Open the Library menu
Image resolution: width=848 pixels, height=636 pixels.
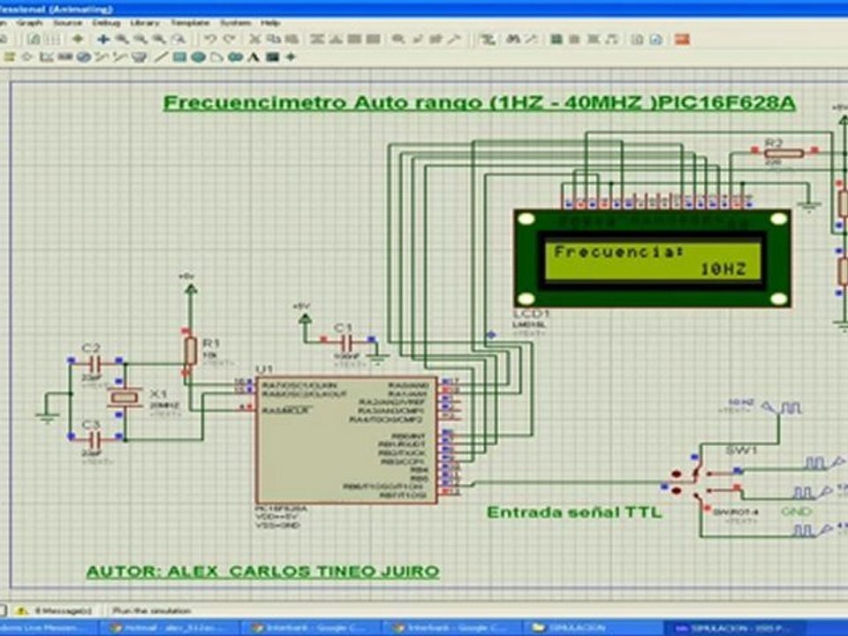click(144, 23)
